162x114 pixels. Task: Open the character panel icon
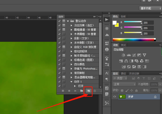coord(107,73)
